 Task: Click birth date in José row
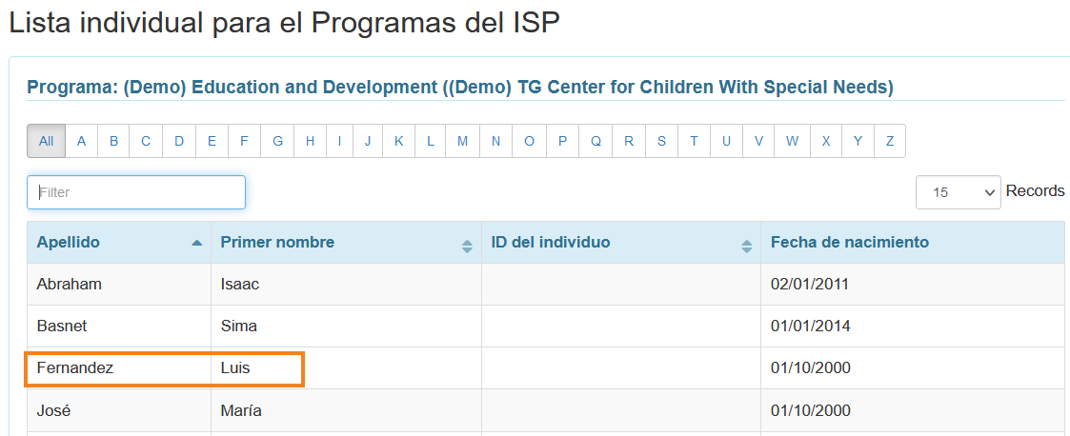pyautogui.click(x=811, y=410)
